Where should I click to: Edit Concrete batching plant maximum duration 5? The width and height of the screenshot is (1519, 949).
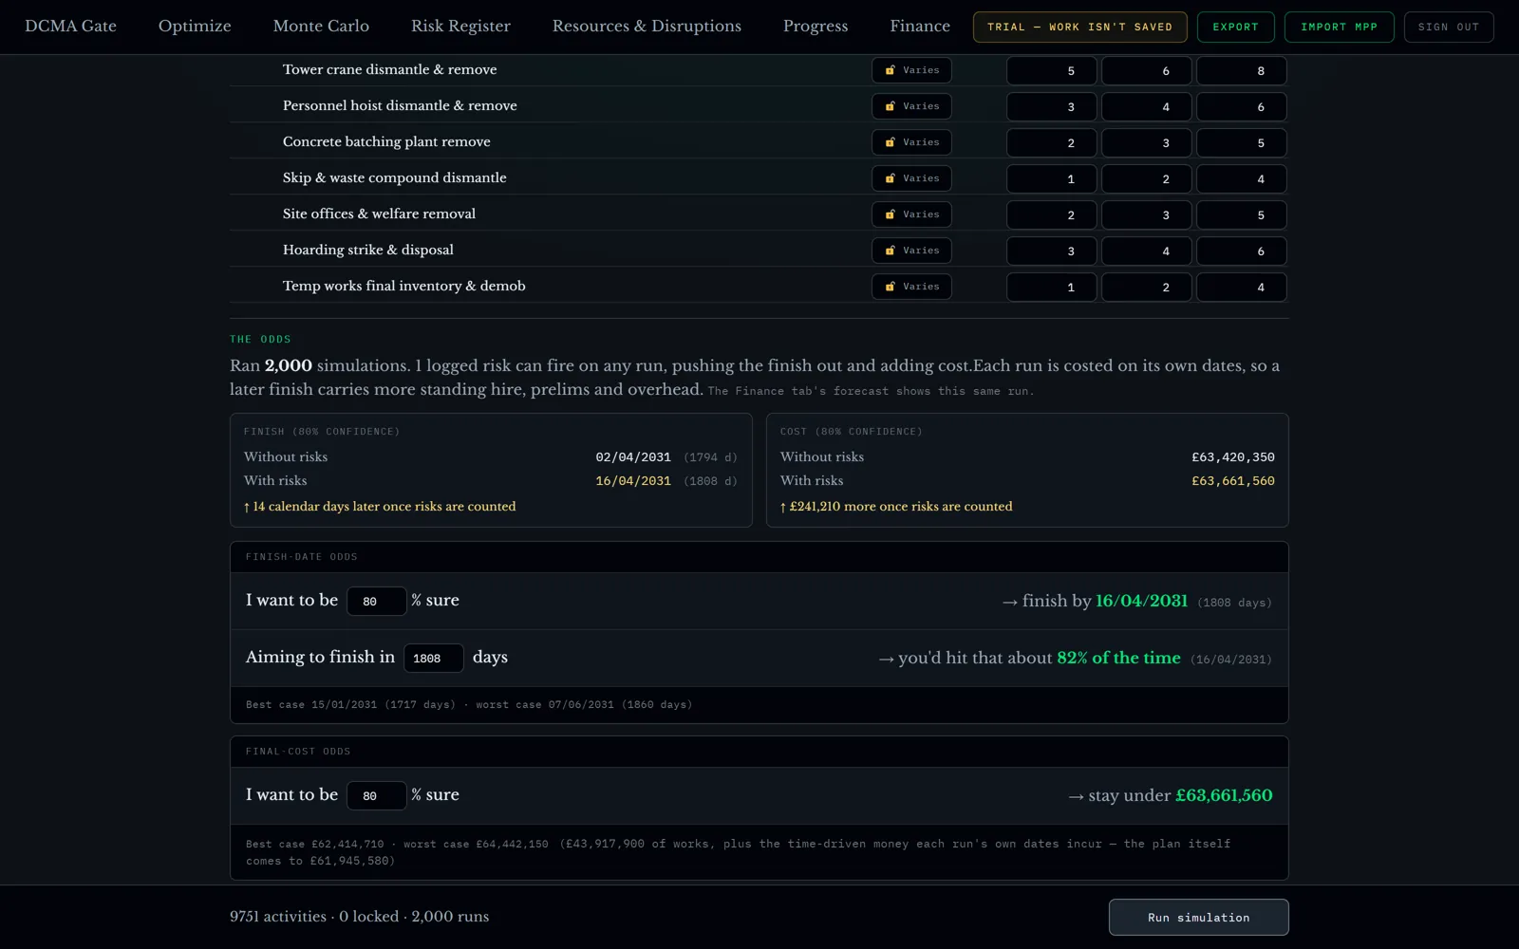pyautogui.click(x=1242, y=142)
